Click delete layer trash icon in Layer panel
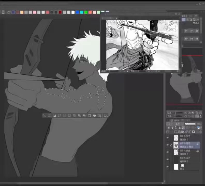 click(201, 132)
